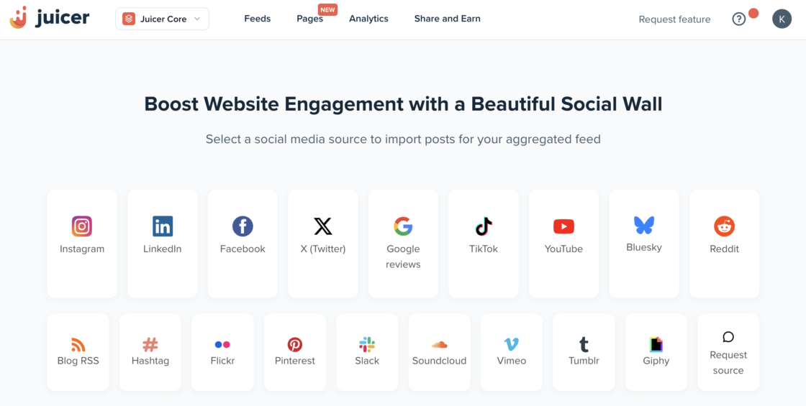Select the Vimeo source icon
The image size is (806, 406).
click(512, 344)
